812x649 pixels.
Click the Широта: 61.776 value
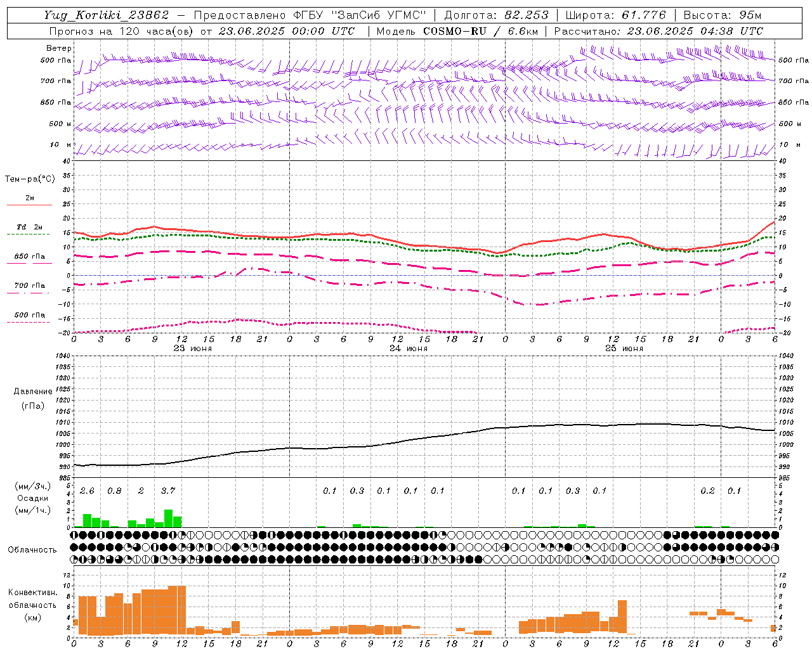615,15
